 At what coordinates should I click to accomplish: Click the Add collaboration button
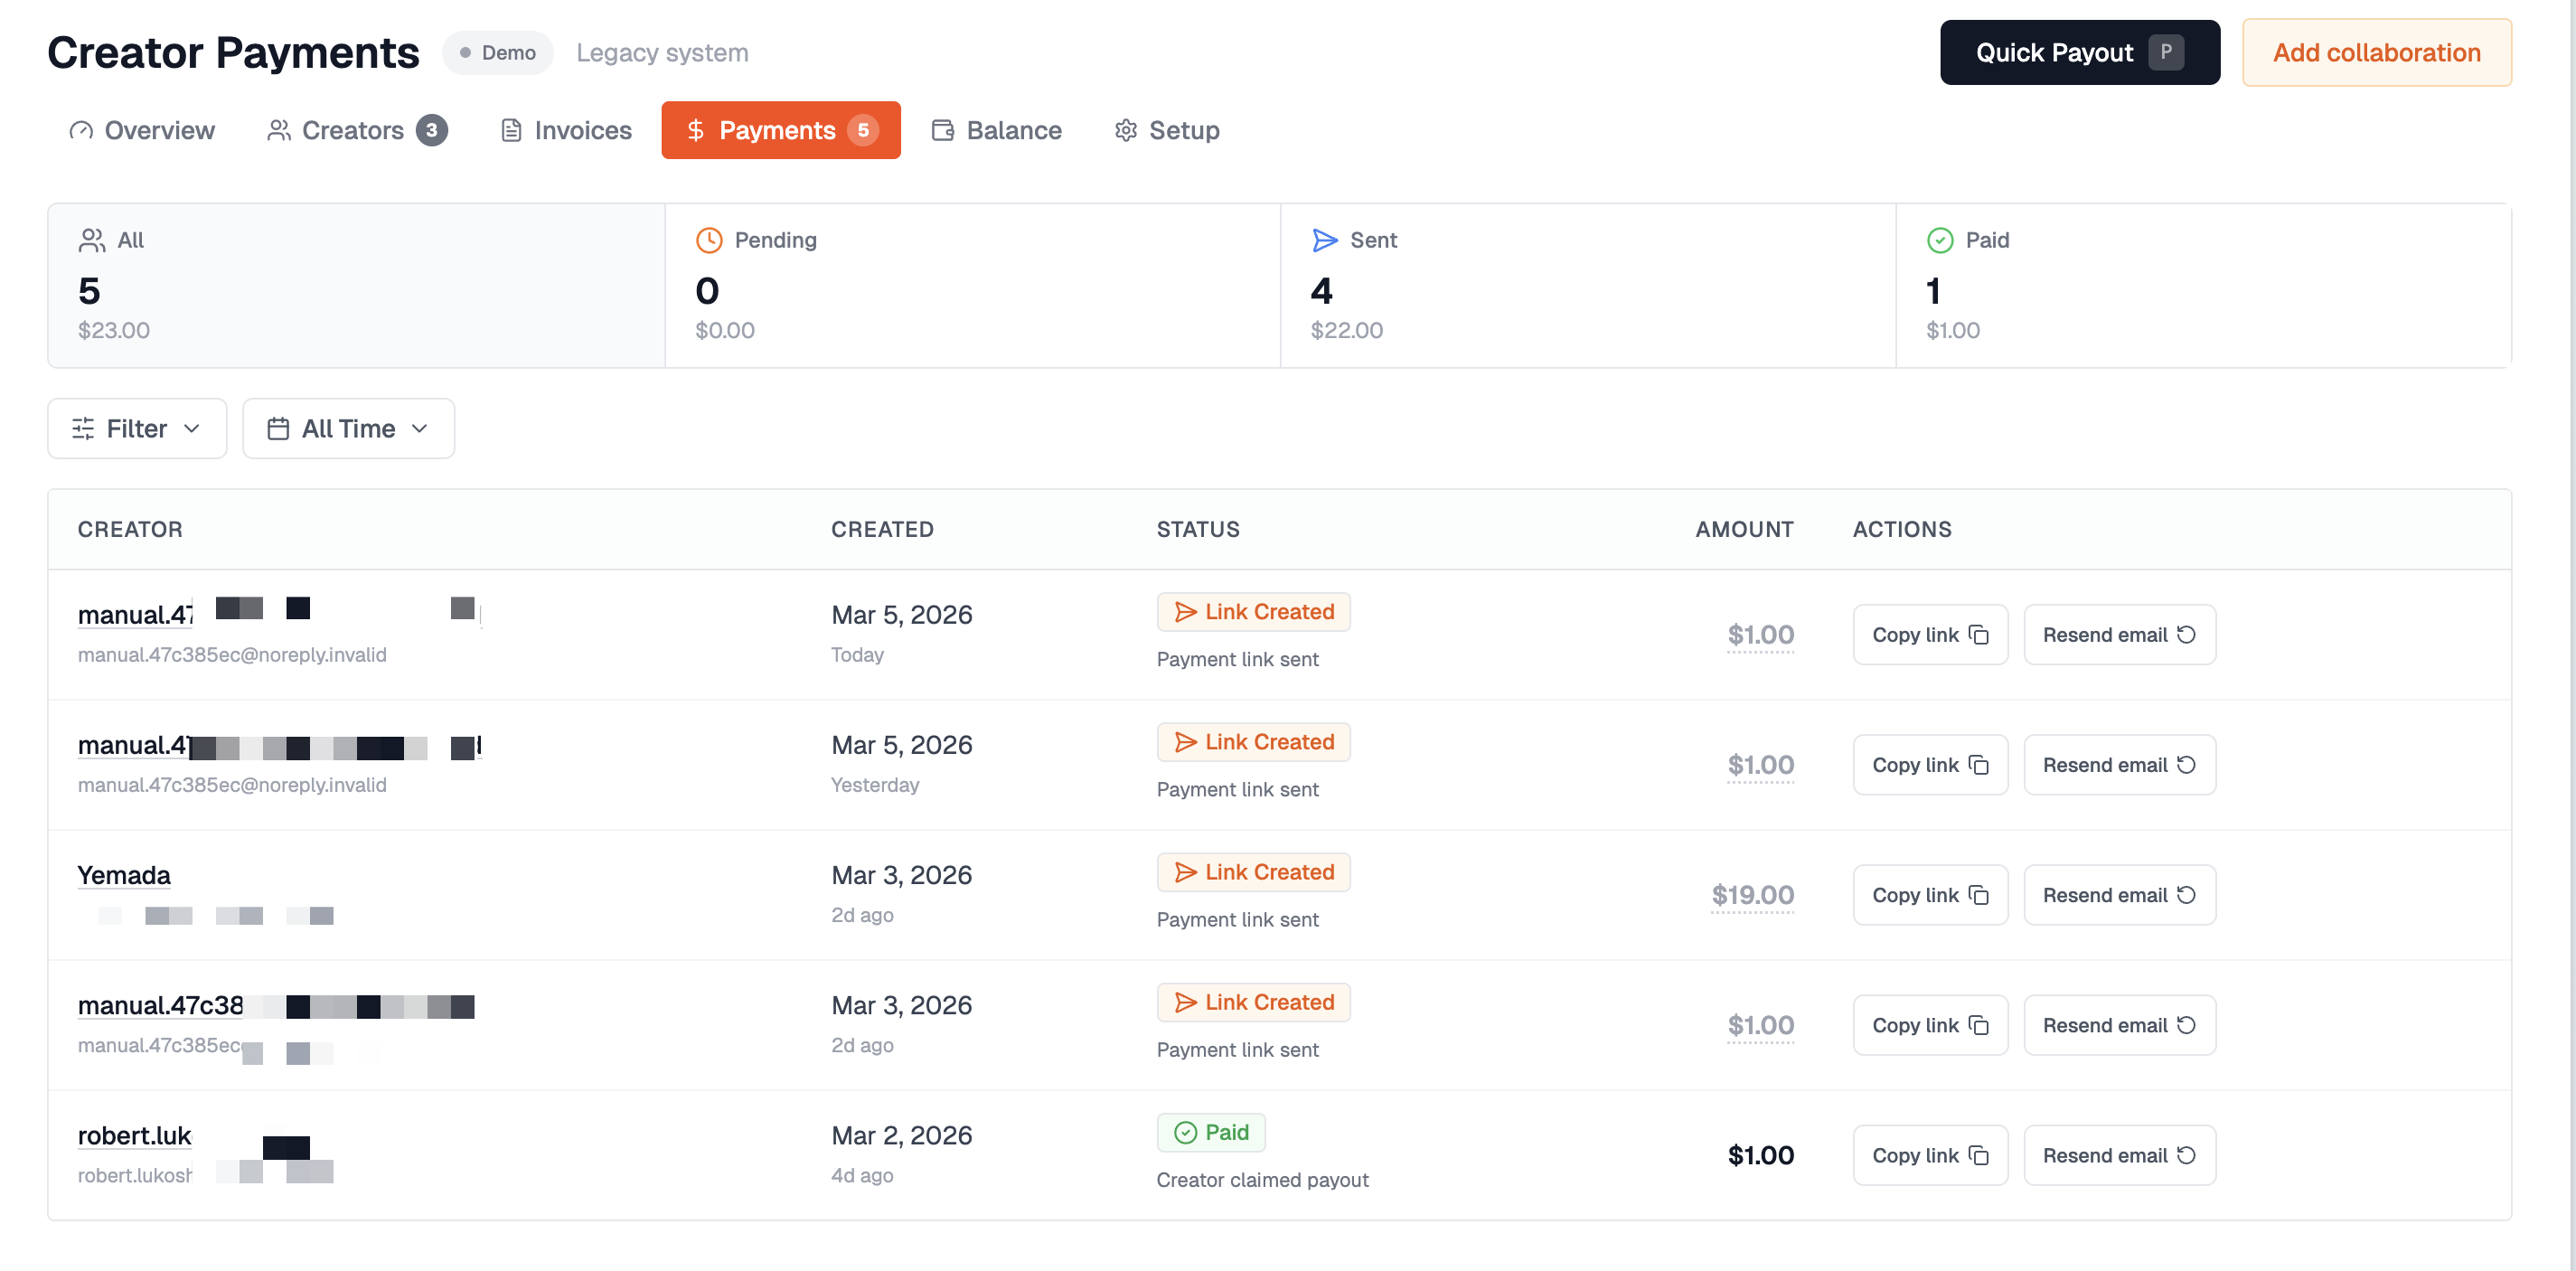point(2377,52)
